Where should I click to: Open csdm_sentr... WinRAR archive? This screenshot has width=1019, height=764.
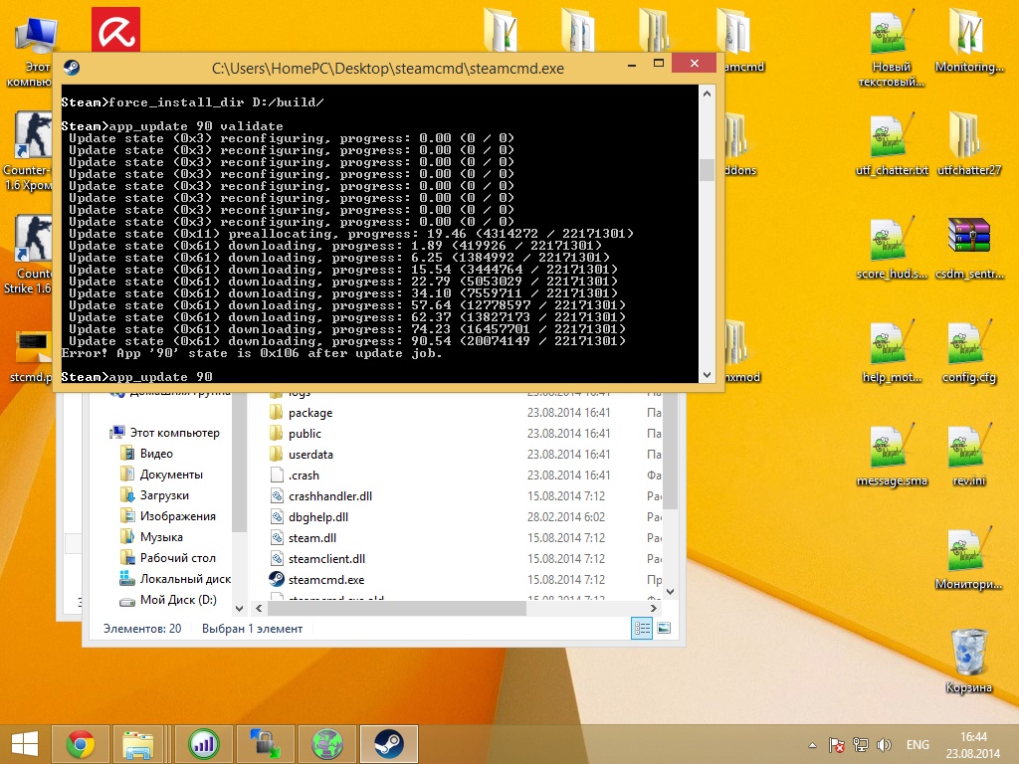tap(968, 248)
